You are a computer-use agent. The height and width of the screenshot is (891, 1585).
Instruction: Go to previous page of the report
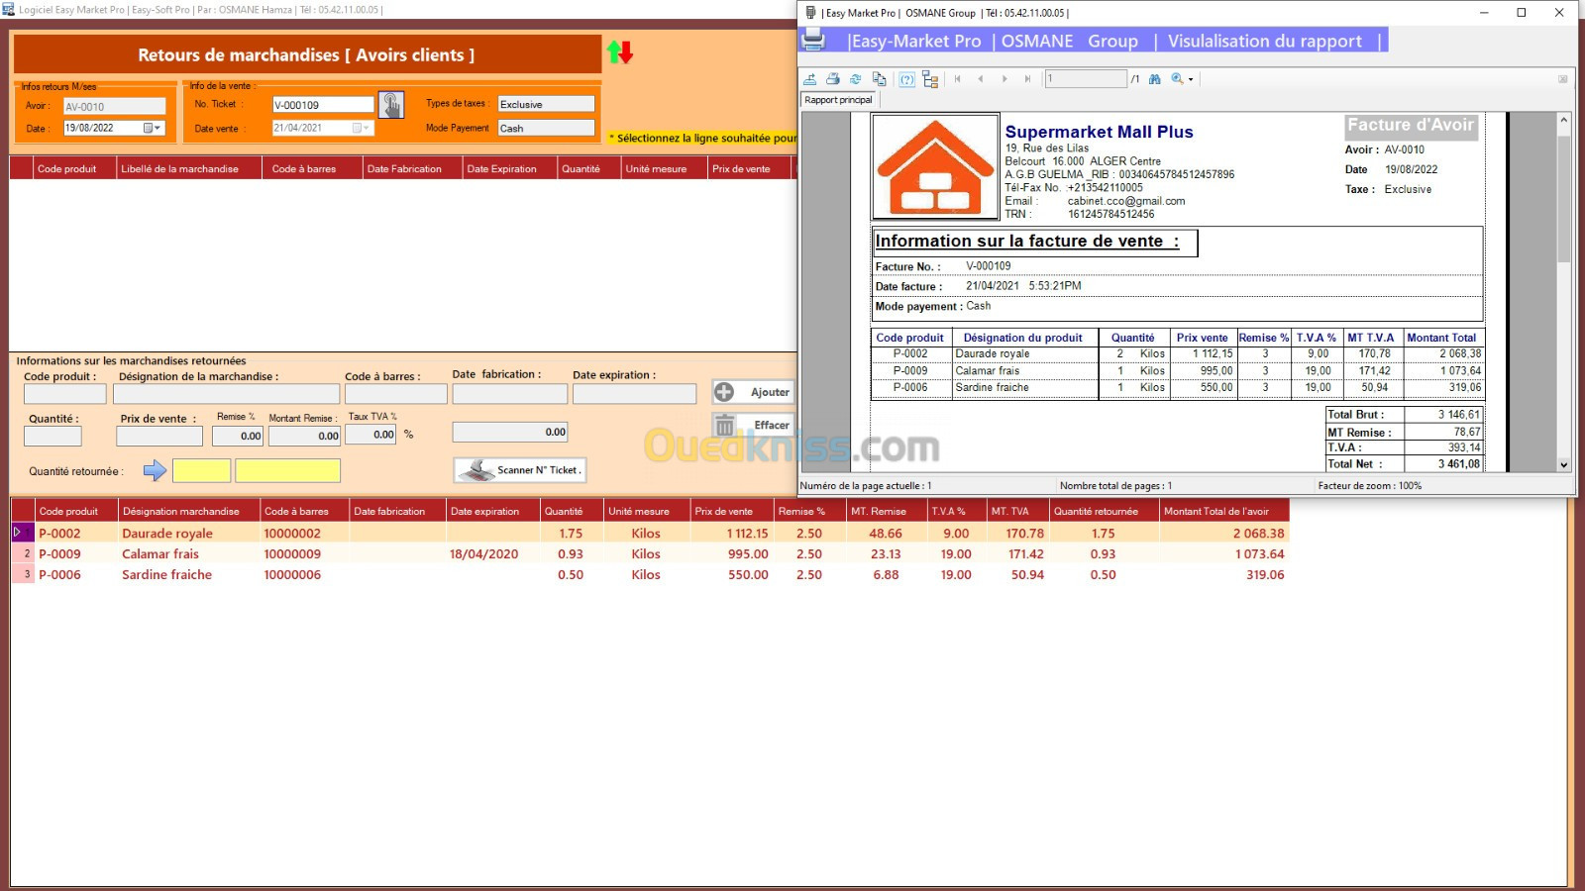(981, 79)
